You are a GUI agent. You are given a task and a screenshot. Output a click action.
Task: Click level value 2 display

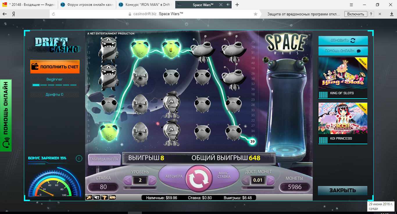140,180
